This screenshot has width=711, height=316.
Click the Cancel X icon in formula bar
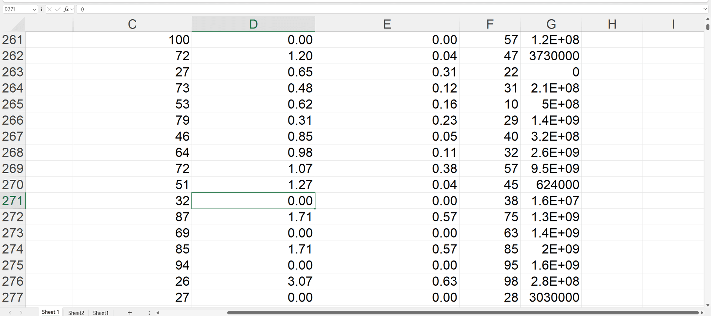click(50, 9)
